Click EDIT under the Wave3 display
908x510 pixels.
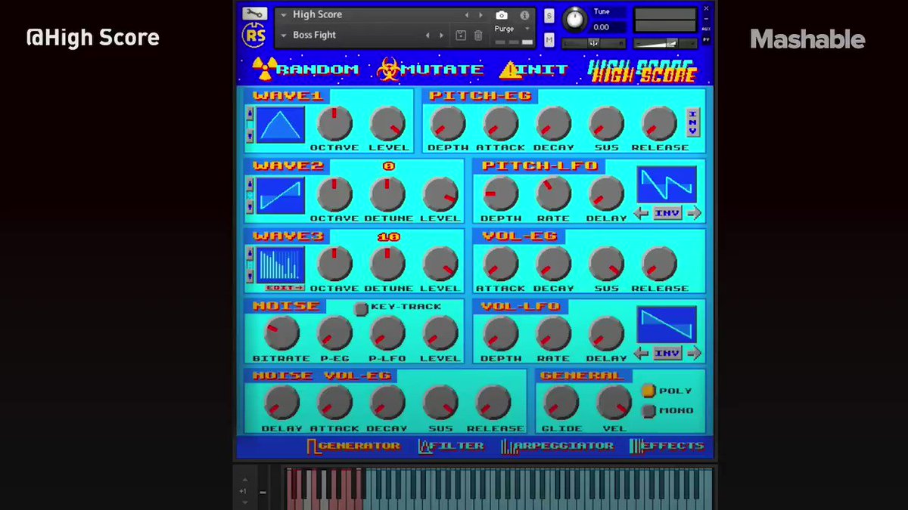click(284, 288)
